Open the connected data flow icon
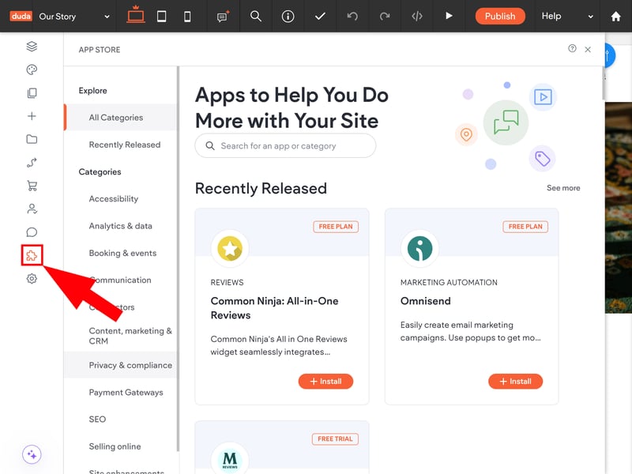The image size is (632, 474). (32, 163)
